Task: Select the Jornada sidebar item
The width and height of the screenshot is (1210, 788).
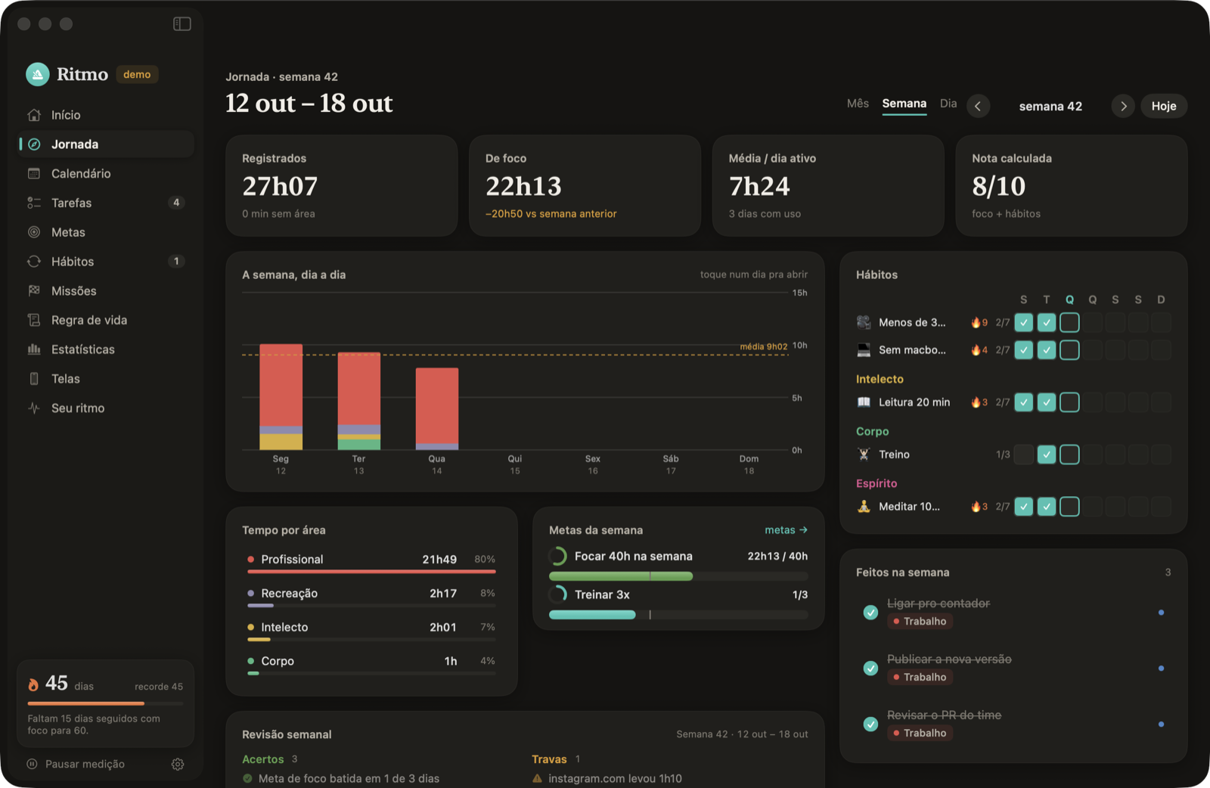Action: [107, 144]
